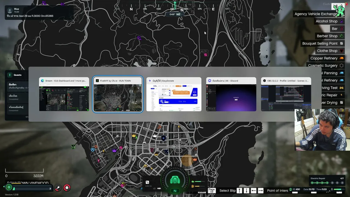Click the orange crown blip on the map
Screen dimensions: 350x197
click(x=195, y=159)
